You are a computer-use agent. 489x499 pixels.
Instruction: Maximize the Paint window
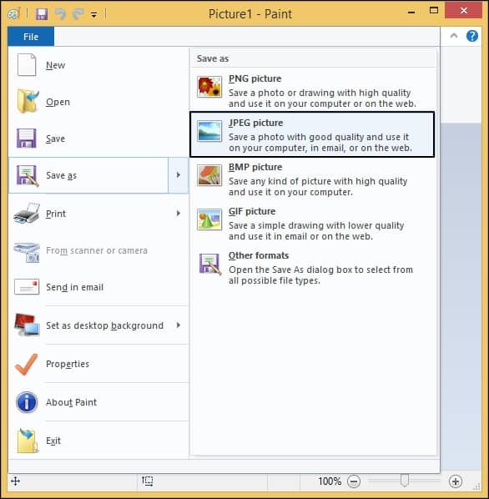(434, 11)
